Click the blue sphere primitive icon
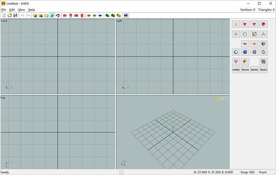The image size is (276, 175). pos(245,52)
